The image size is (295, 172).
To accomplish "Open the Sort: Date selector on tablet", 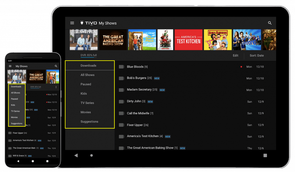I will click(x=257, y=56).
